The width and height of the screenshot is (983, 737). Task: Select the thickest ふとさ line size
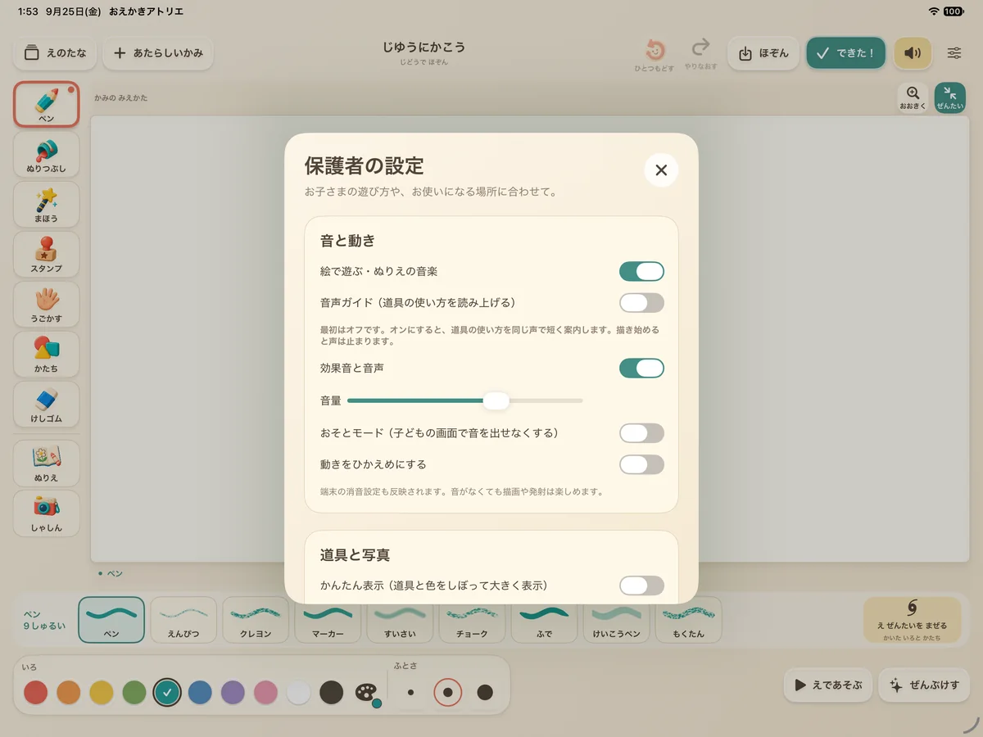coord(485,693)
